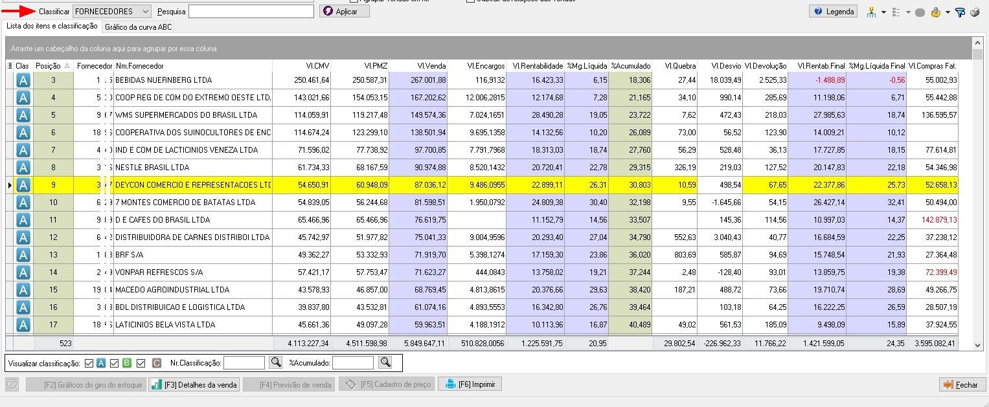Click the red 142.879,13 value cell

(x=933, y=220)
